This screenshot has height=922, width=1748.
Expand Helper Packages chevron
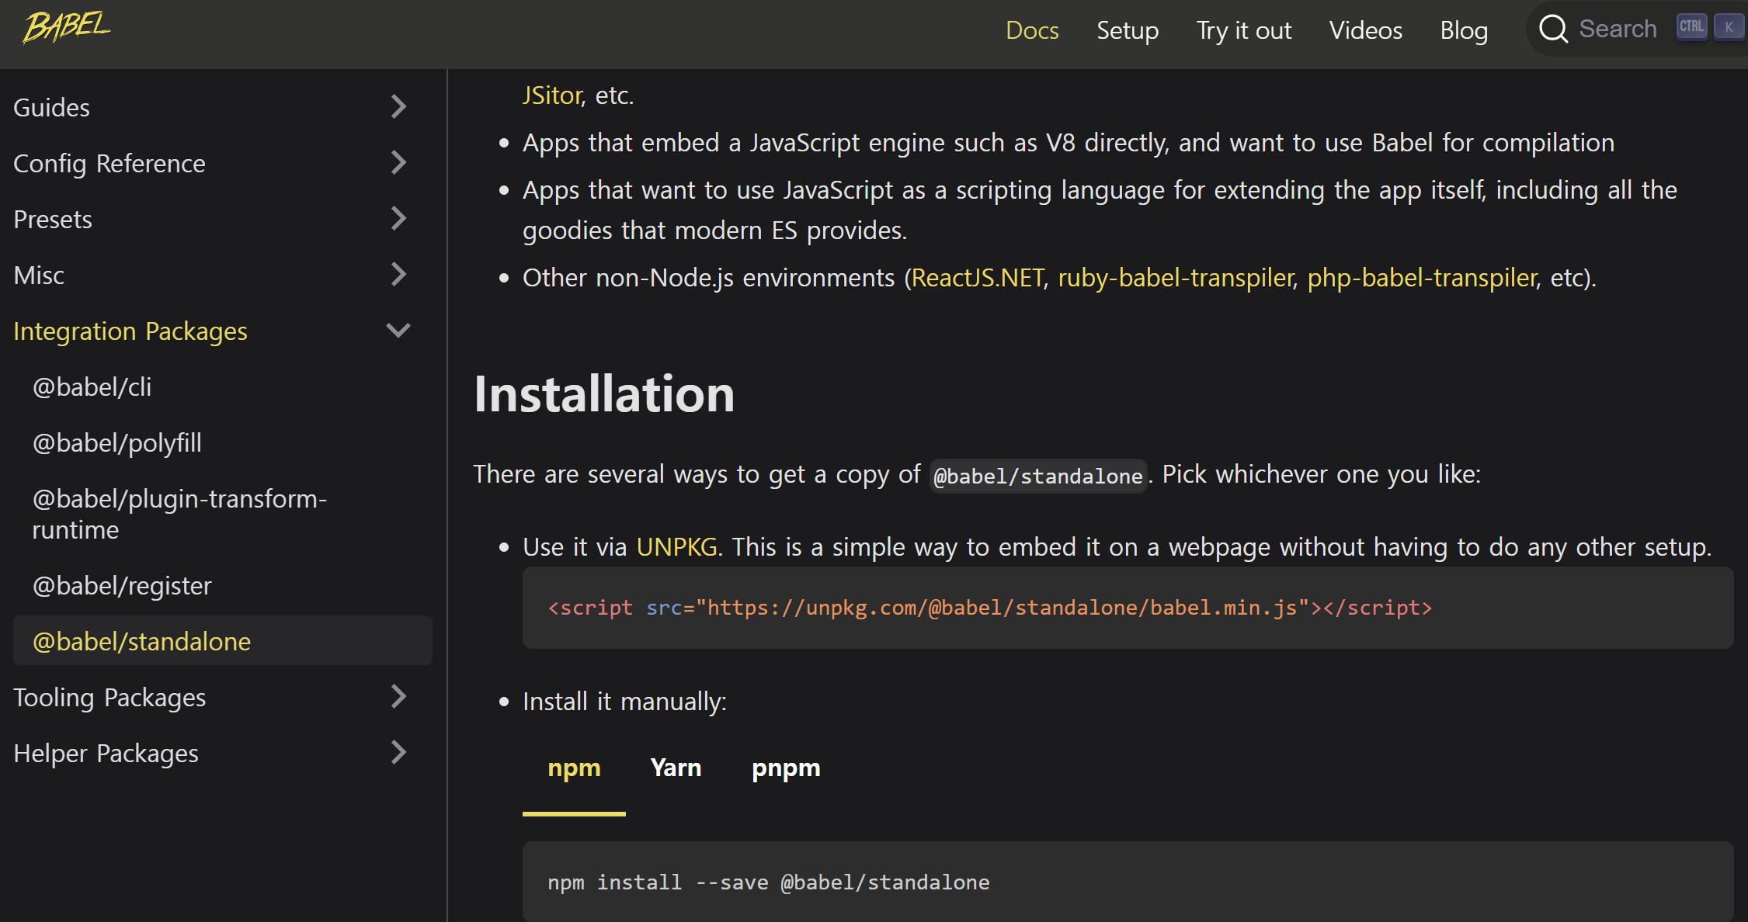pyautogui.click(x=398, y=752)
